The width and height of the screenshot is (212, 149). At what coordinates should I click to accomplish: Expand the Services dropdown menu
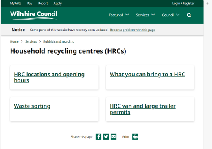pyautogui.click(x=146, y=15)
